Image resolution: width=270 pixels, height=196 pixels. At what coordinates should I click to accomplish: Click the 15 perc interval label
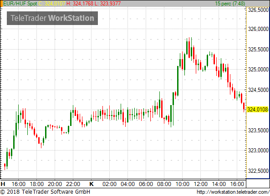[230, 4]
